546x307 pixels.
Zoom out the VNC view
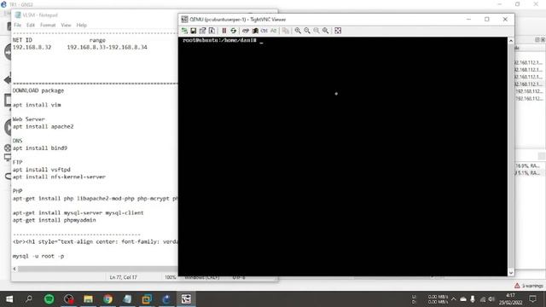[307, 31]
